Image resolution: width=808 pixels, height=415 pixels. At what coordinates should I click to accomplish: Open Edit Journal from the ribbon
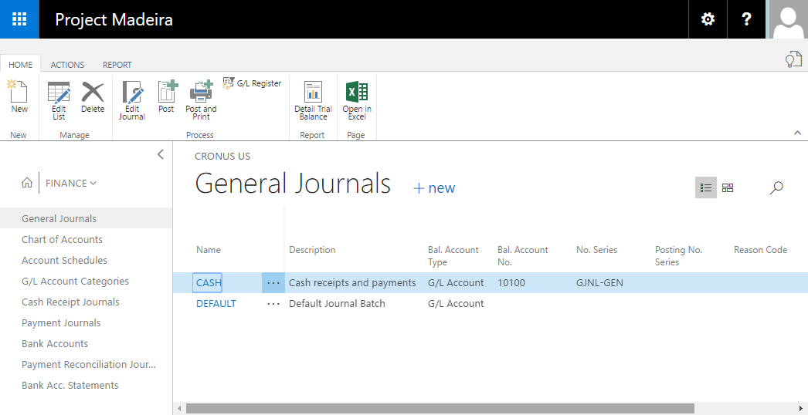pos(132,100)
